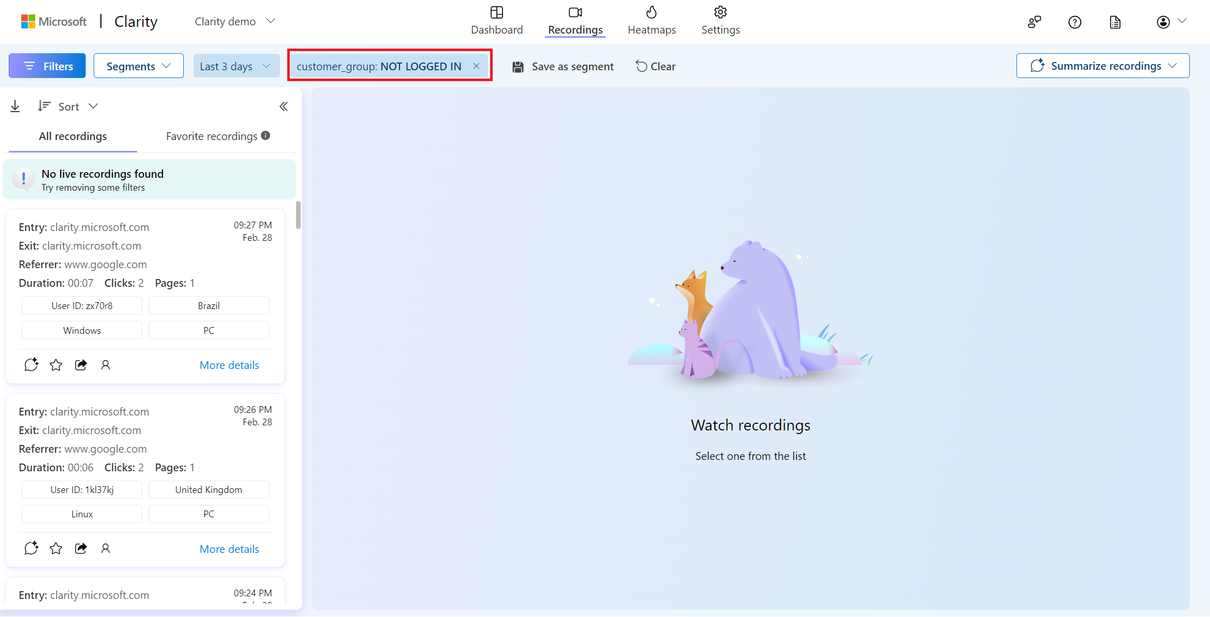Open the Dashboard tab
This screenshot has height=617, width=1210.
coord(497,21)
